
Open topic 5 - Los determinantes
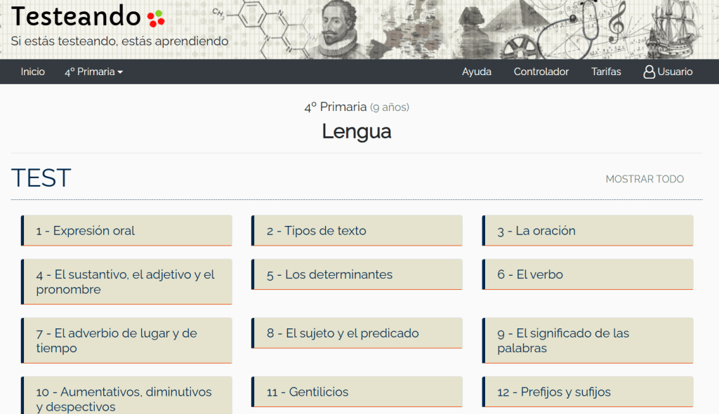point(357,274)
